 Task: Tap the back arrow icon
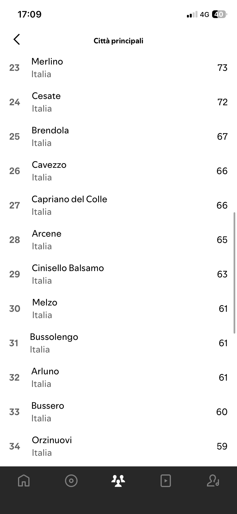click(17, 39)
